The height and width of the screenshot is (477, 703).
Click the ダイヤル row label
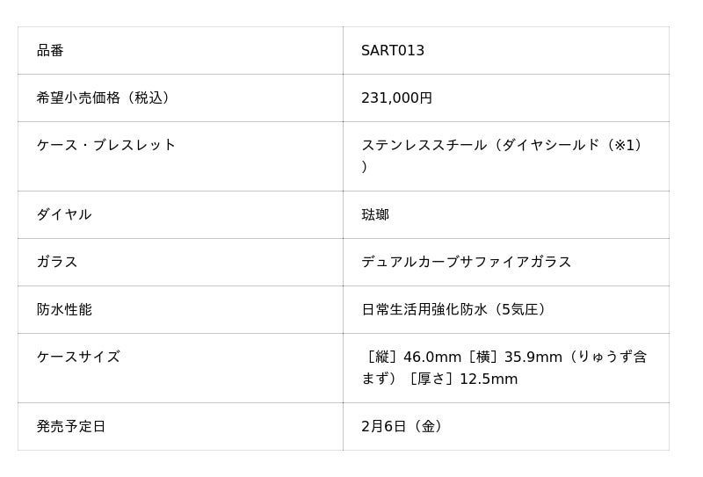coord(64,215)
